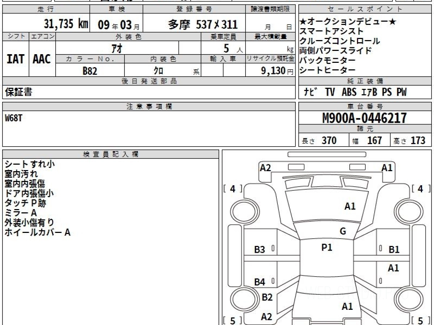434x325 pixels.
Task: Click the 純正装備 header
Action: tap(365, 81)
